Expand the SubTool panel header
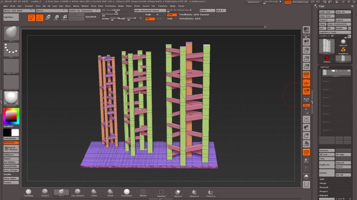Viewport: 357px width, 200px height. (x=325, y=67)
